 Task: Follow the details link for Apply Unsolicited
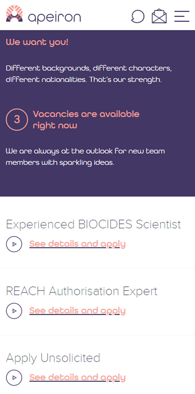(77, 377)
